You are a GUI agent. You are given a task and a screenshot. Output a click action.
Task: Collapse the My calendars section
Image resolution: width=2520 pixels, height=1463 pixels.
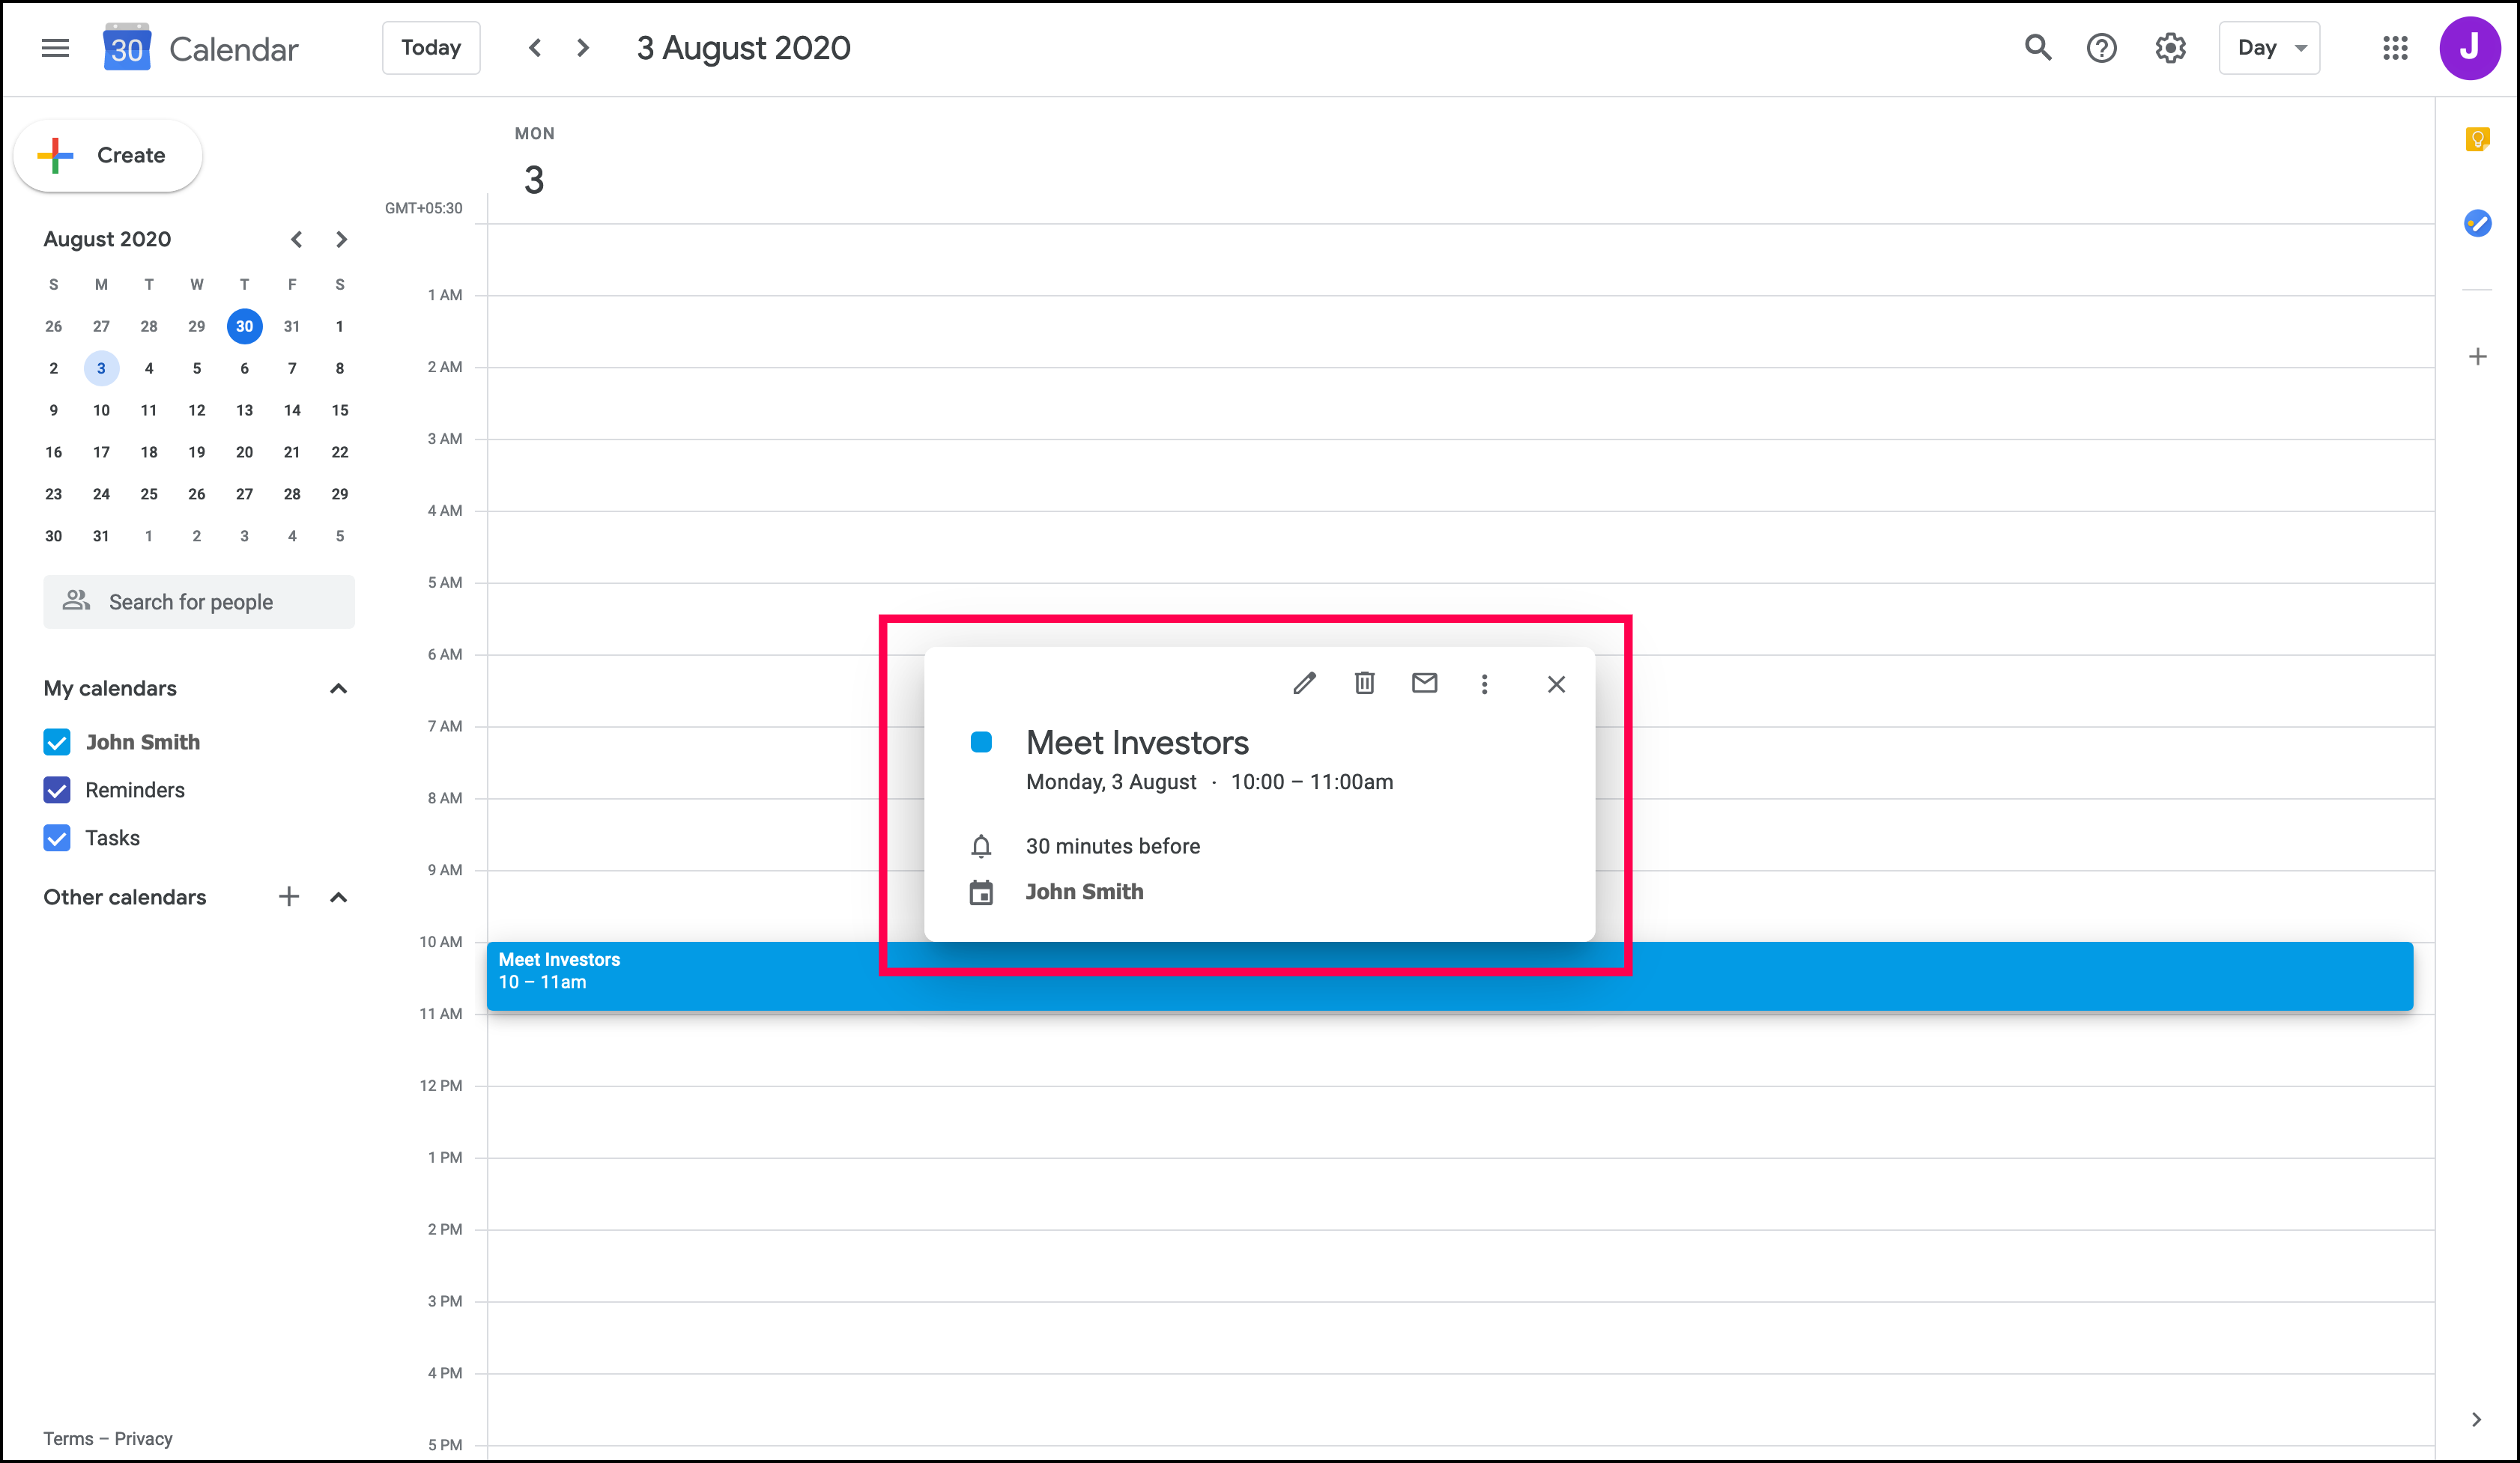[x=338, y=689]
